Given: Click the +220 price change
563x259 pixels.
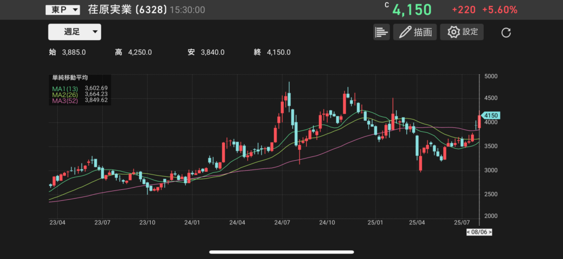Looking at the screenshot, I should coord(463,10).
